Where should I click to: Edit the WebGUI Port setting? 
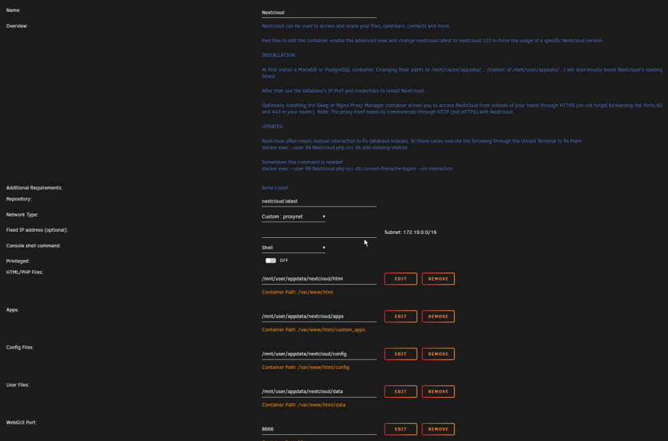click(400, 429)
